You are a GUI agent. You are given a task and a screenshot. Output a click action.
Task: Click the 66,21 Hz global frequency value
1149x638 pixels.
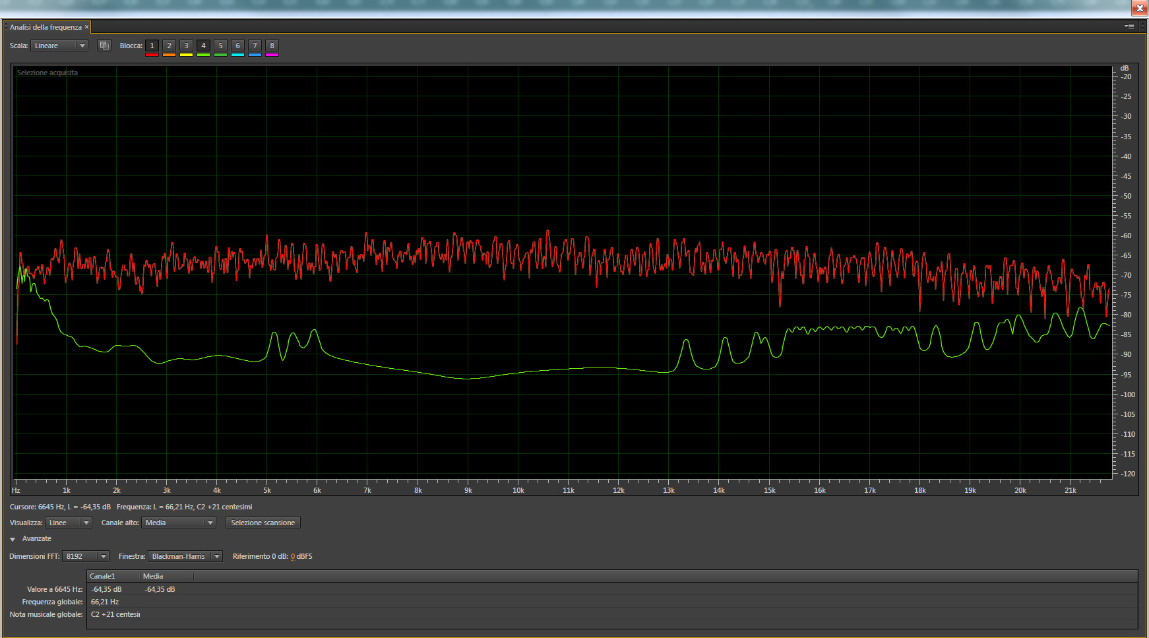click(x=105, y=602)
